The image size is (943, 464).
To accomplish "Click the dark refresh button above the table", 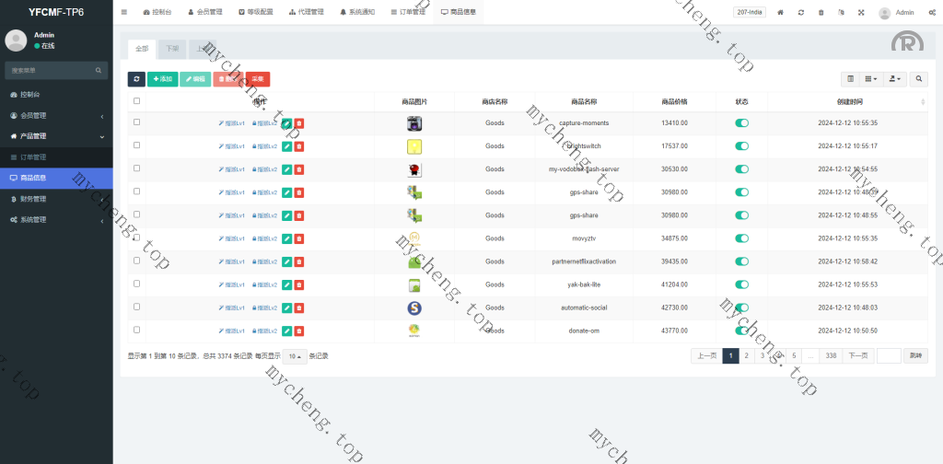I will [136, 80].
